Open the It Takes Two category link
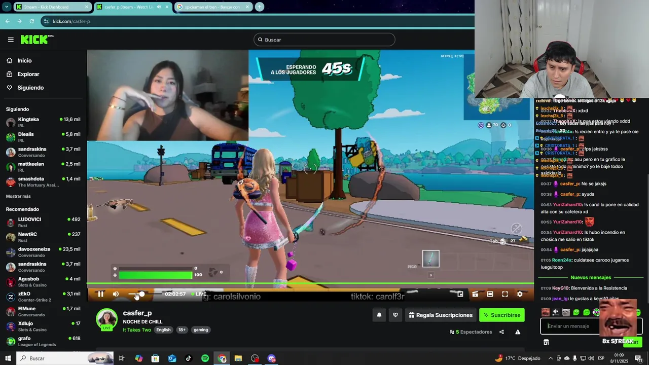Image resolution: width=649 pixels, height=365 pixels. (x=137, y=330)
